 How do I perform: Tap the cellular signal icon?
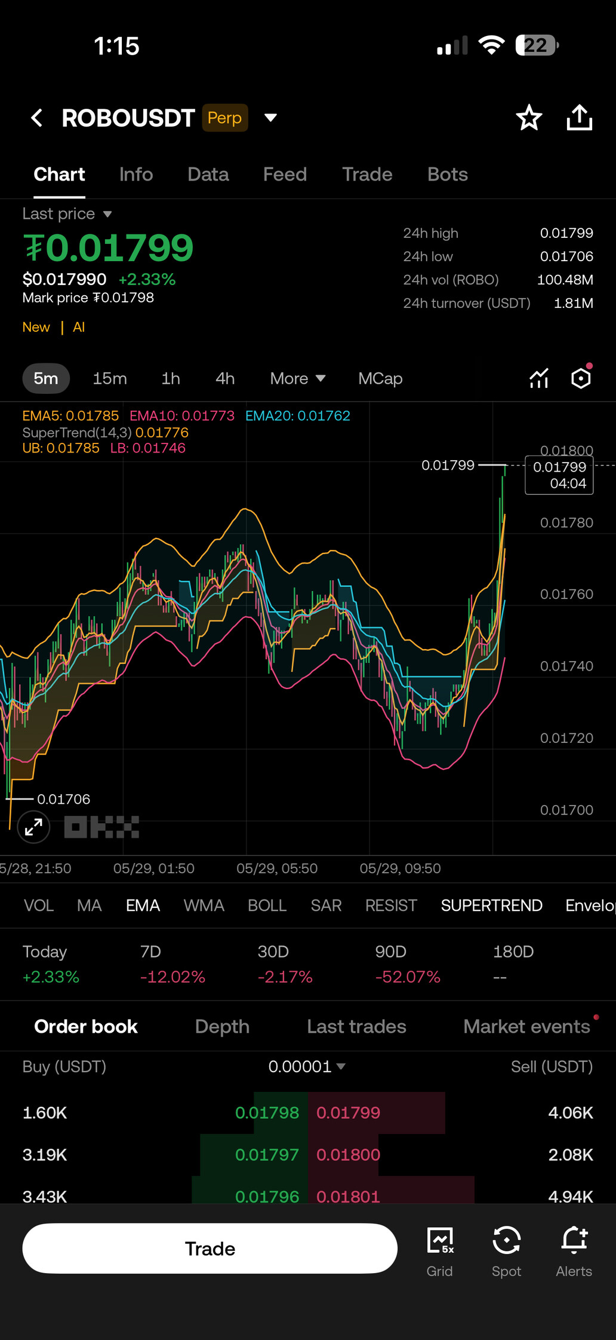pyautogui.click(x=452, y=45)
